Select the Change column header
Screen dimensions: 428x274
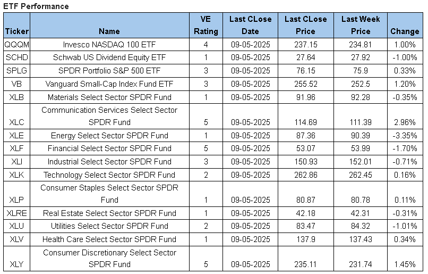[405, 31]
